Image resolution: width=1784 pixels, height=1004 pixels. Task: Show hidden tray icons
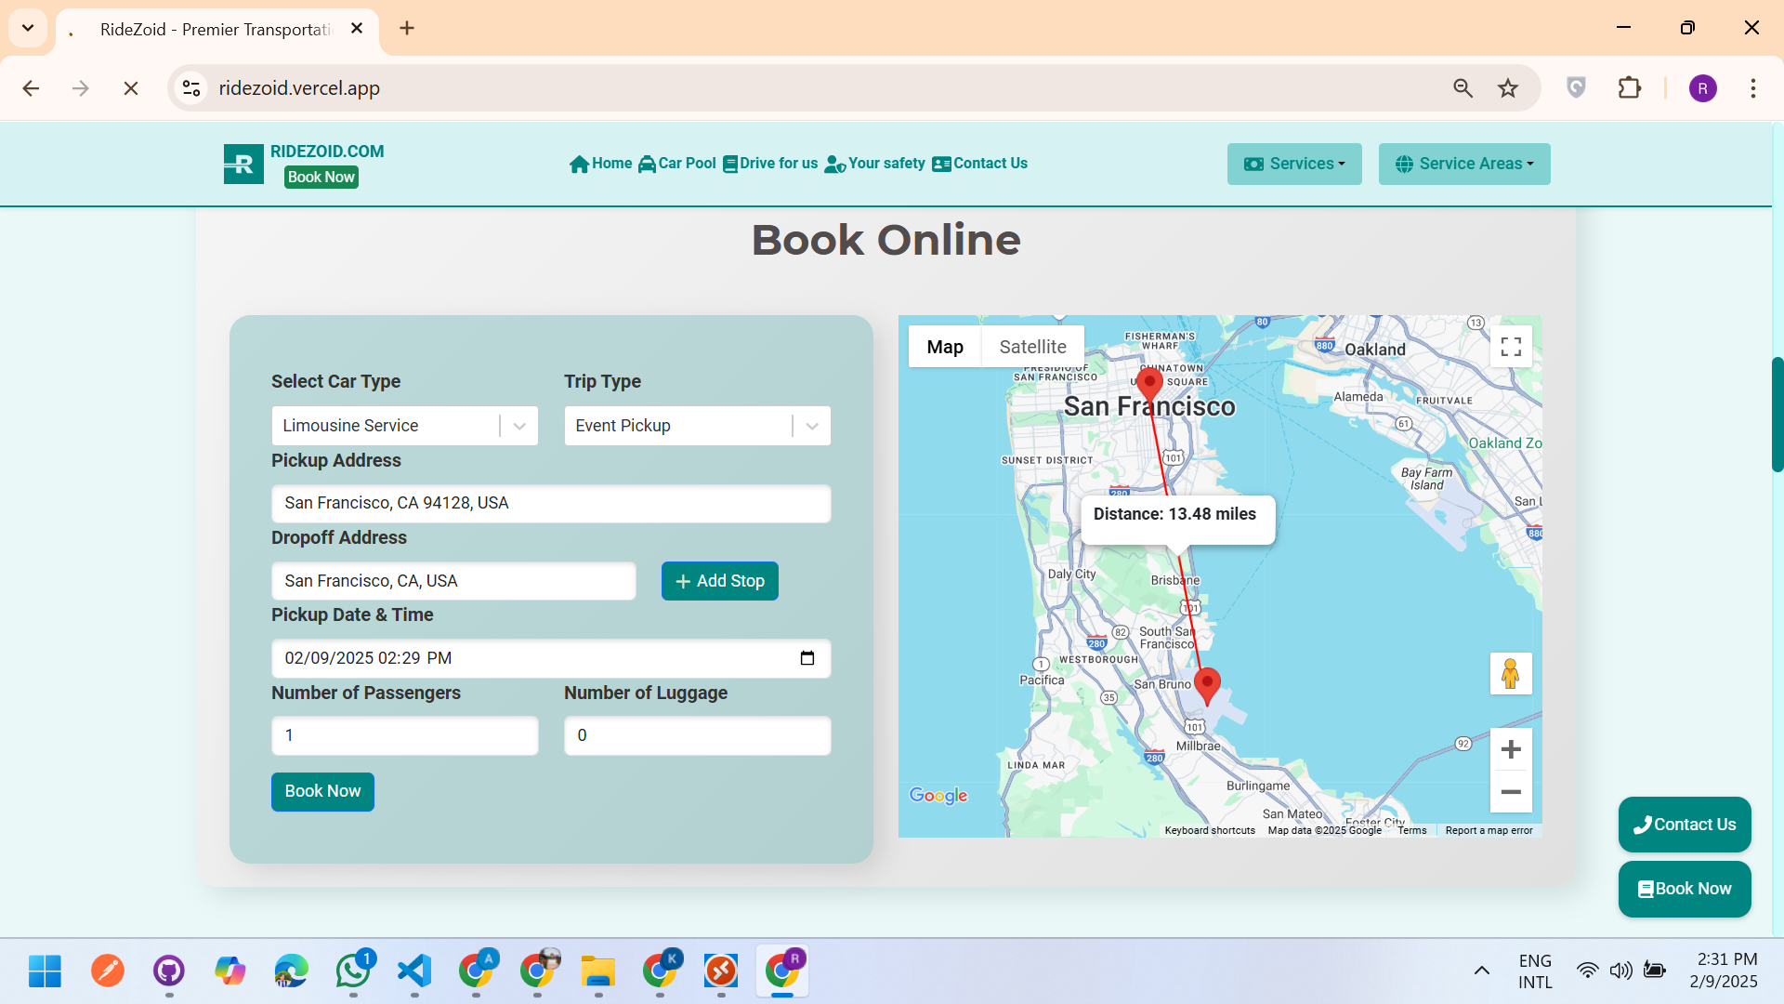click(x=1482, y=971)
